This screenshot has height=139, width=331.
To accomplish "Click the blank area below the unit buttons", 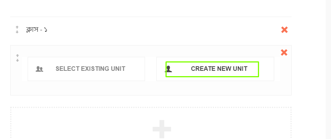I will tap(151, 88).
